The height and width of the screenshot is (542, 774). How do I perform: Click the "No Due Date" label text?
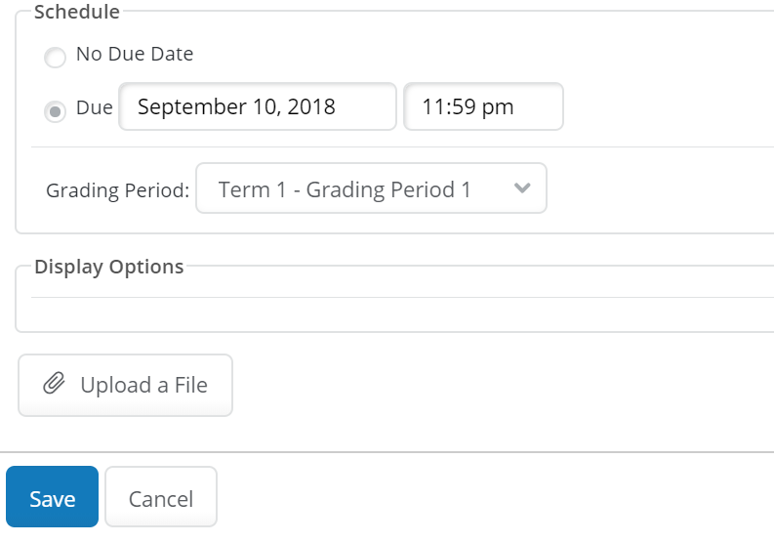135,55
